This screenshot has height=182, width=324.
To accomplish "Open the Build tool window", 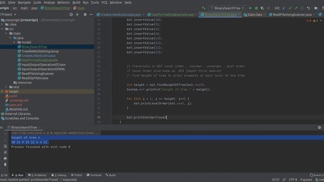I will click(110, 175).
